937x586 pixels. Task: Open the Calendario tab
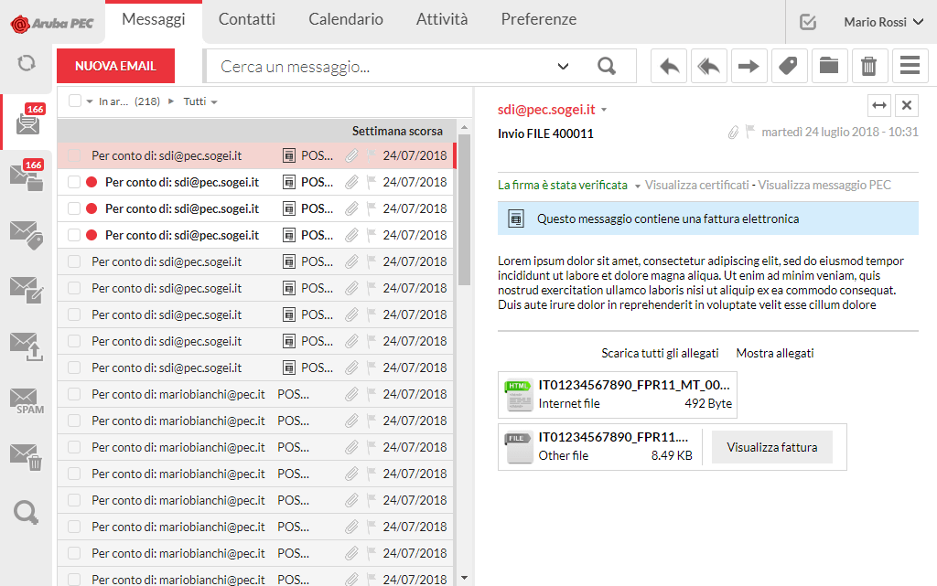(x=345, y=19)
